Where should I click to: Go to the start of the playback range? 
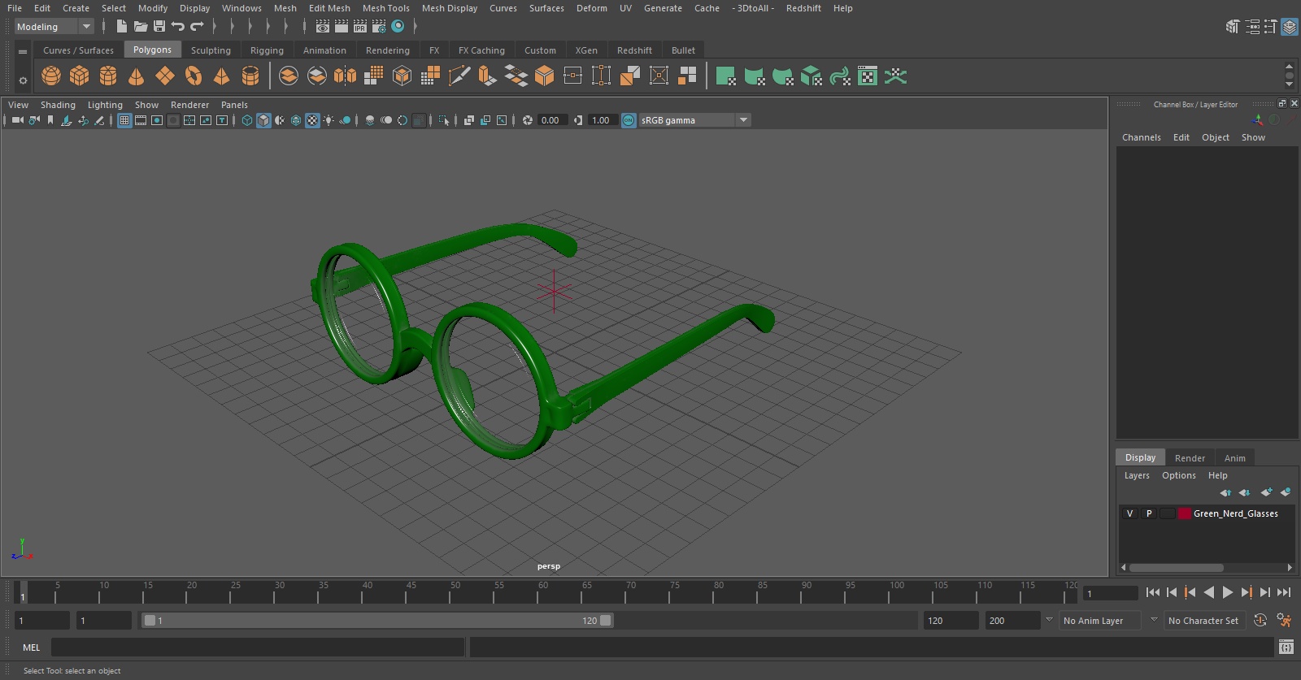coord(1153,593)
